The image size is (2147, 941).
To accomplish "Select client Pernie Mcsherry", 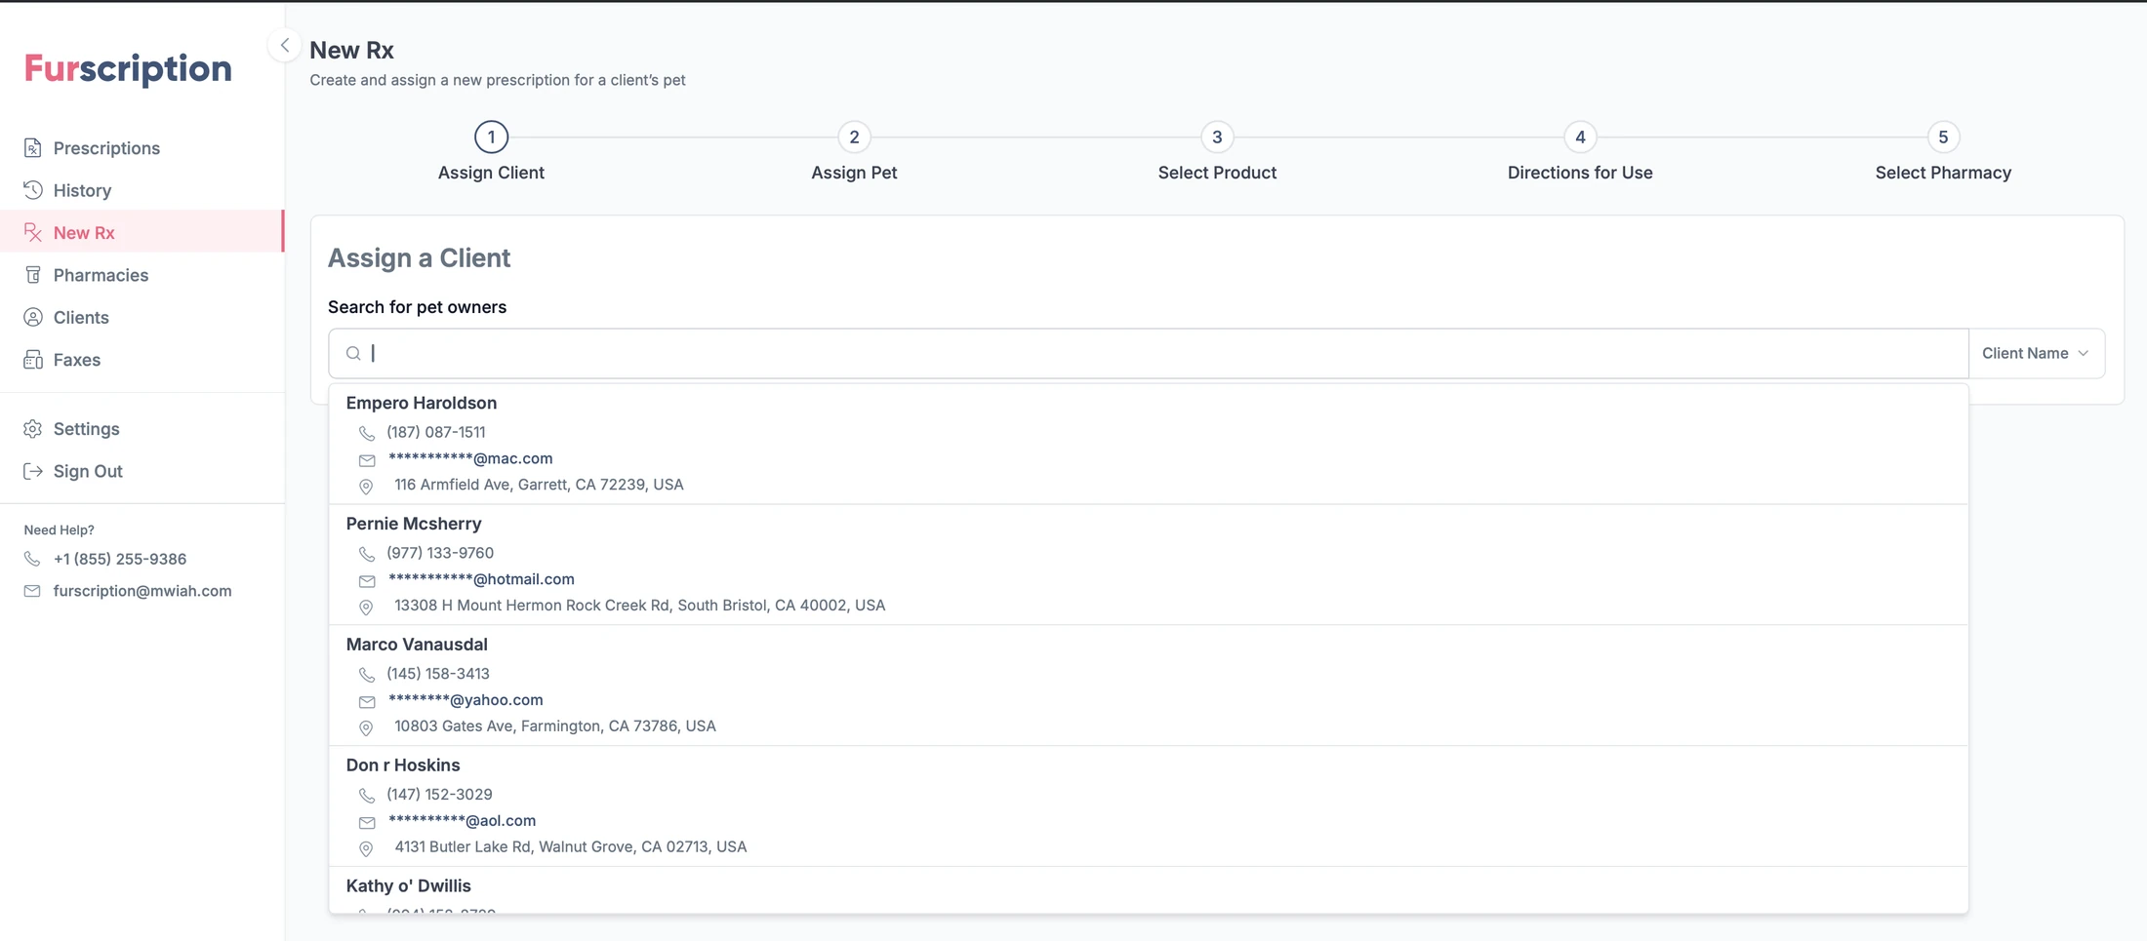I will tap(1149, 565).
